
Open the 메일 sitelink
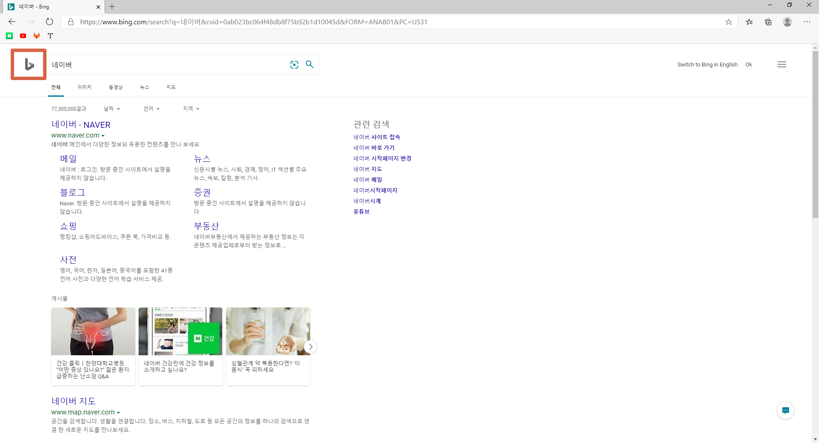[x=68, y=159]
